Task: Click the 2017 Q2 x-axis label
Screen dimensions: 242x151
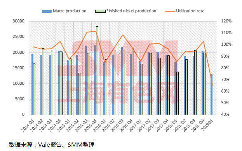Action: click(144, 125)
